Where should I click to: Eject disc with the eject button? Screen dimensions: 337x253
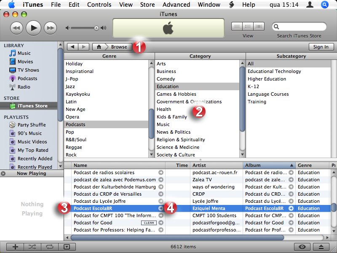321,247
